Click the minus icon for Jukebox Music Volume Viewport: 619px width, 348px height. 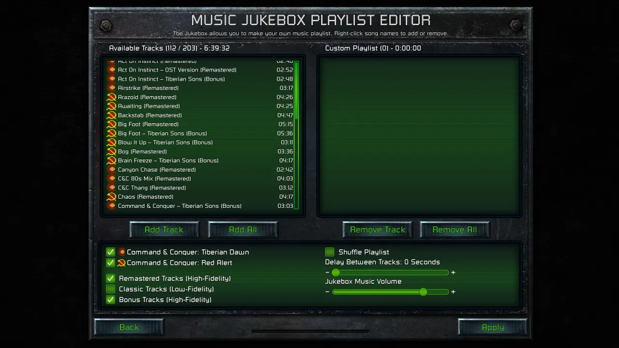327,292
